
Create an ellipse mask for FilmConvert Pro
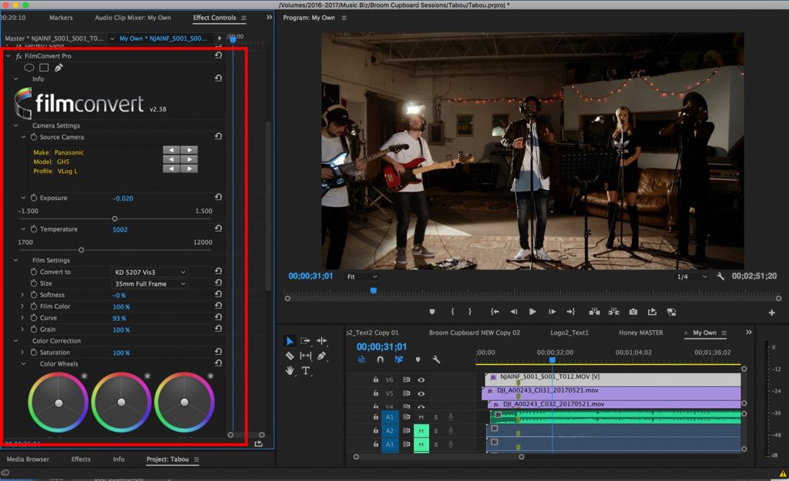(x=29, y=68)
